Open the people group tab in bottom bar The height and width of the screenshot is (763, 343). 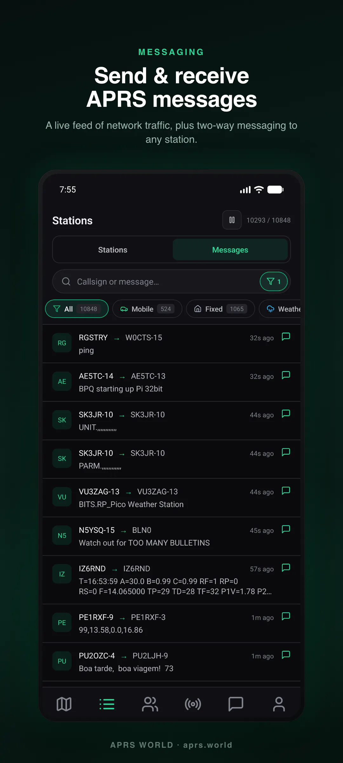pyautogui.click(x=150, y=704)
